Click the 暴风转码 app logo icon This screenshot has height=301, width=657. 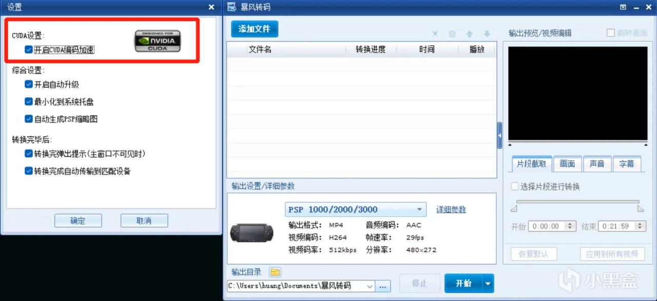[x=232, y=7]
